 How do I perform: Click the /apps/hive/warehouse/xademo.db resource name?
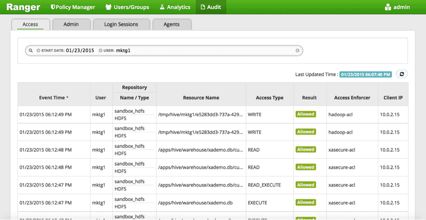194,203
